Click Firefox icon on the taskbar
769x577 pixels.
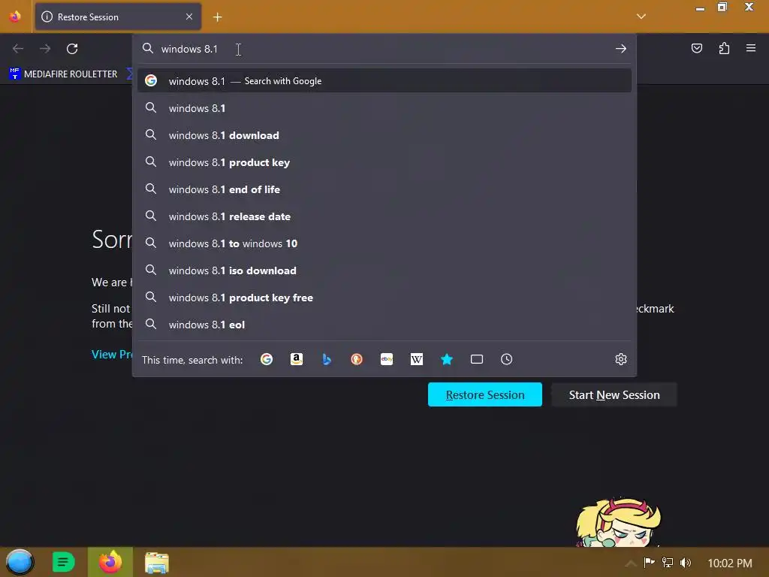point(110,562)
